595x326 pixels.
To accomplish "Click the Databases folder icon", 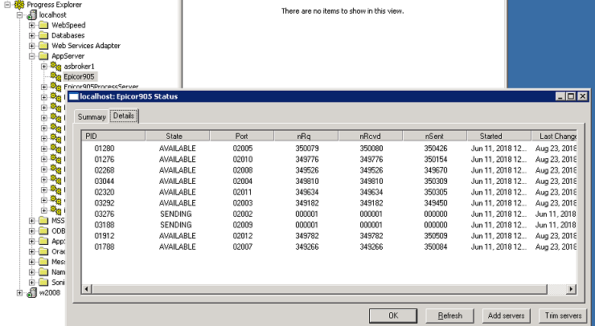I will [43, 35].
